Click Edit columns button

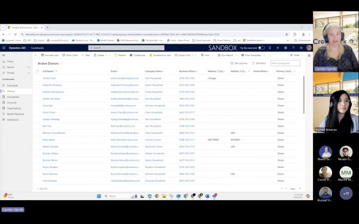pos(239,63)
